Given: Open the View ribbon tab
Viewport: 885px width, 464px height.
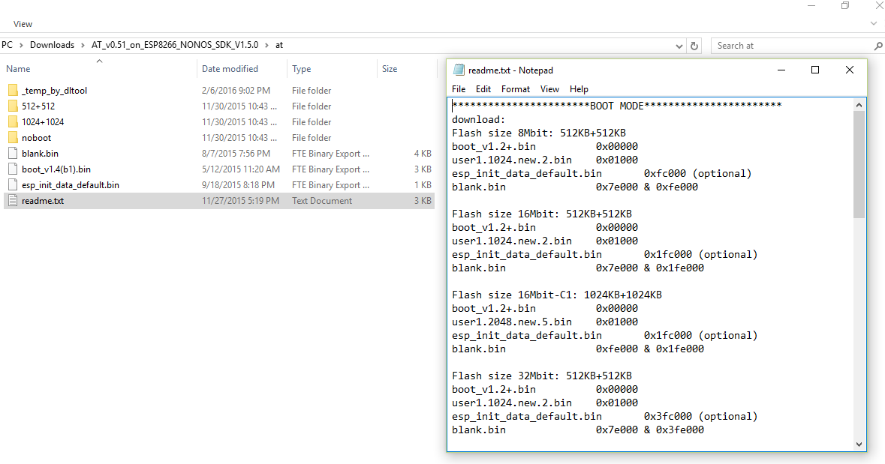Looking at the screenshot, I should coord(23,24).
